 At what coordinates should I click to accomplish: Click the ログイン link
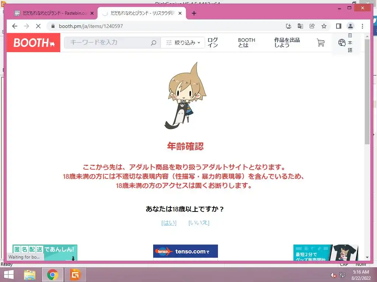point(212,43)
